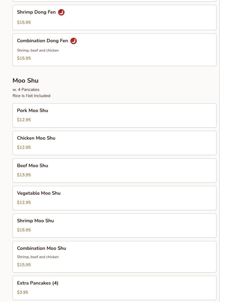This screenshot has width=225, height=302.
Task: Click 'Shrimp, beef and chicken' under Combination Moo Shu
Action: 38,257
